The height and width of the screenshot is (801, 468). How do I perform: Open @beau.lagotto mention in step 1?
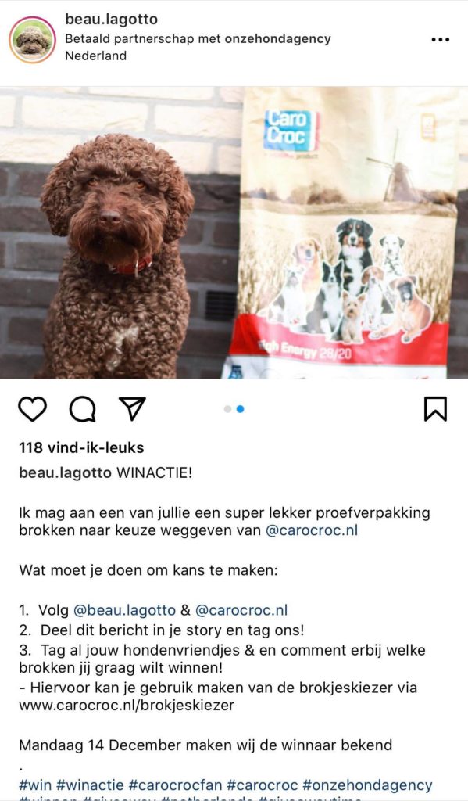(x=124, y=610)
